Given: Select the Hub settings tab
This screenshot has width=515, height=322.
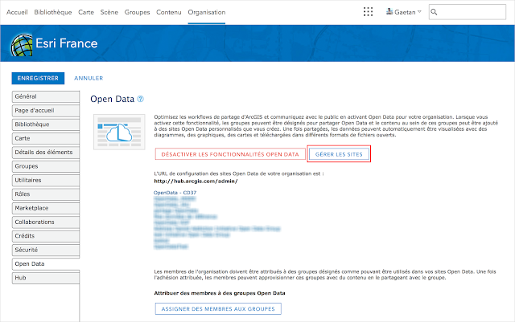Looking at the screenshot, I should (x=46, y=278).
